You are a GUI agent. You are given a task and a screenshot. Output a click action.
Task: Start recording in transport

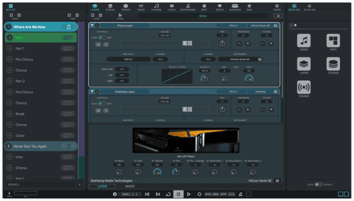pyautogui.click(x=199, y=194)
